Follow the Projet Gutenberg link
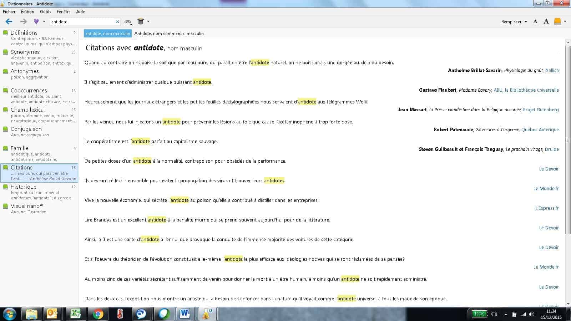 point(541,110)
